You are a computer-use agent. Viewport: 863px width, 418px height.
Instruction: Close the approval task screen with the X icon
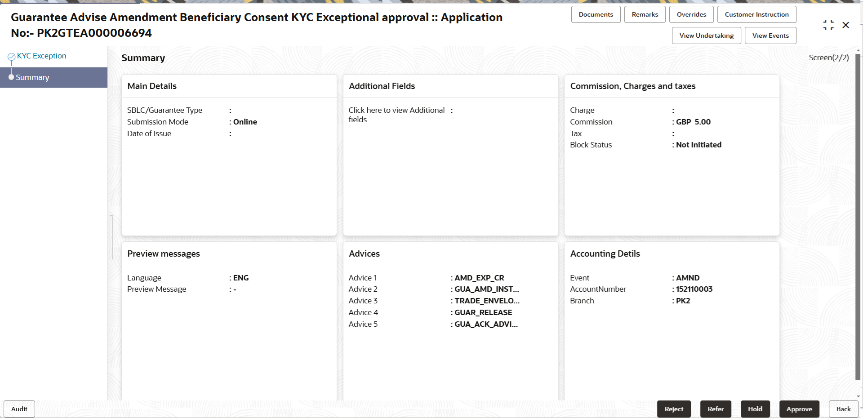click(x=846, y=25)
